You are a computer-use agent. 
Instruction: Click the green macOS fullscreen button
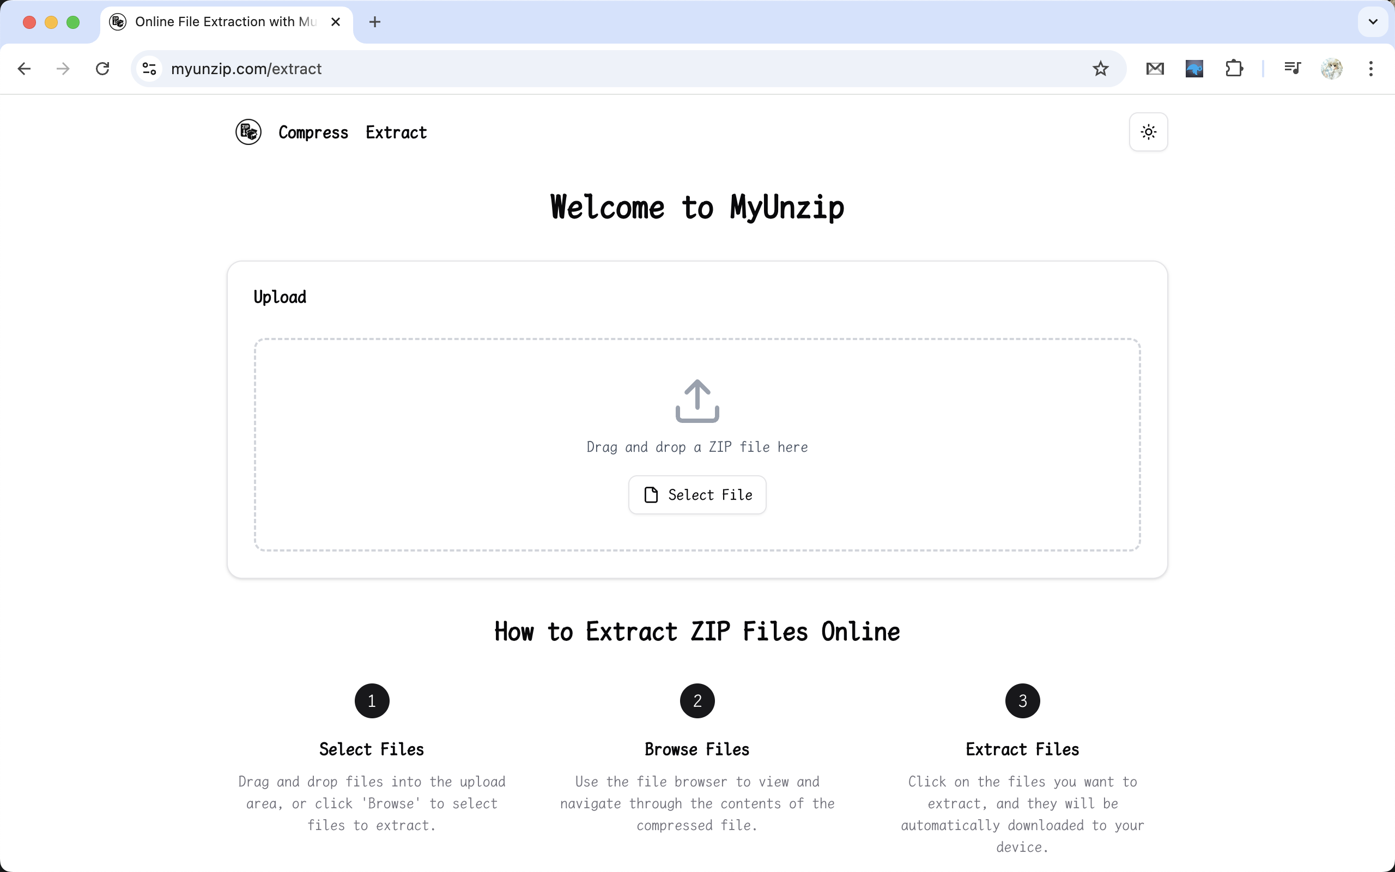(x=73, y=22)
